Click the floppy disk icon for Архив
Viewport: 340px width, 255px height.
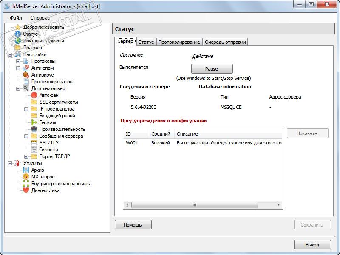click(26, 170)
